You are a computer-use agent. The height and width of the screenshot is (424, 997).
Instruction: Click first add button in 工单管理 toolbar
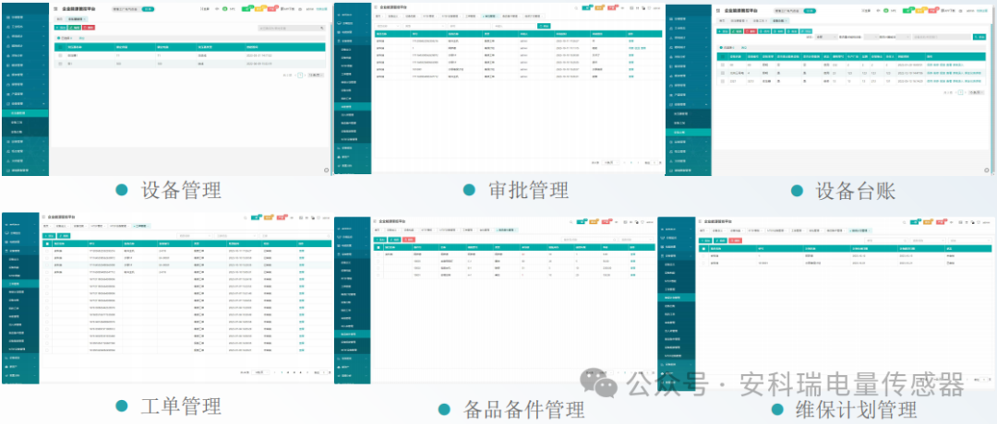48,235
